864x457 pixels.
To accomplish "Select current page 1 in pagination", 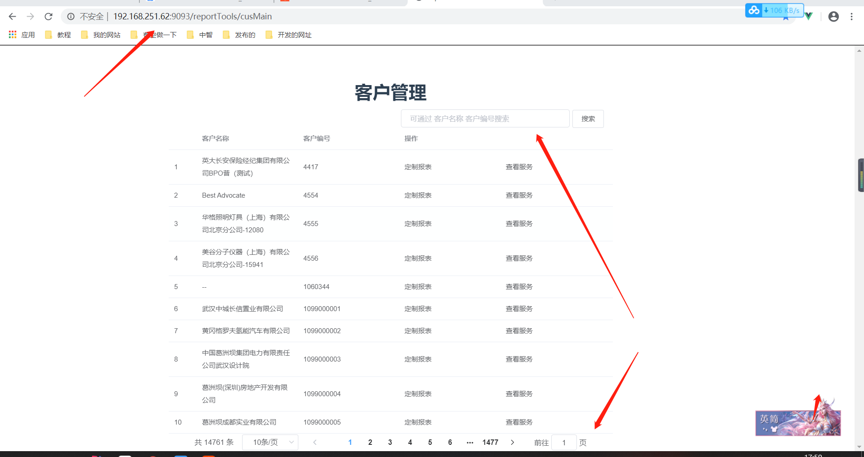I will [x=350, y=443].
